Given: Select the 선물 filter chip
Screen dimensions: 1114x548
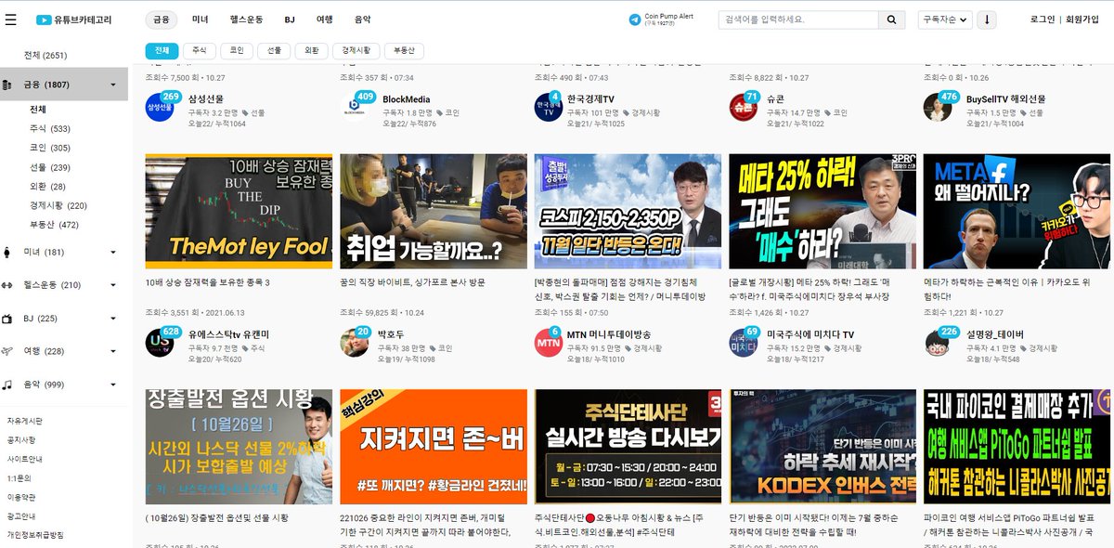Looking at the screenshot, I should 274,51.
